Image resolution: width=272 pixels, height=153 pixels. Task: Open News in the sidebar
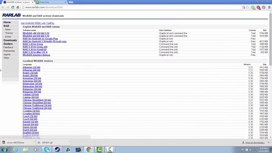point(8,29)
